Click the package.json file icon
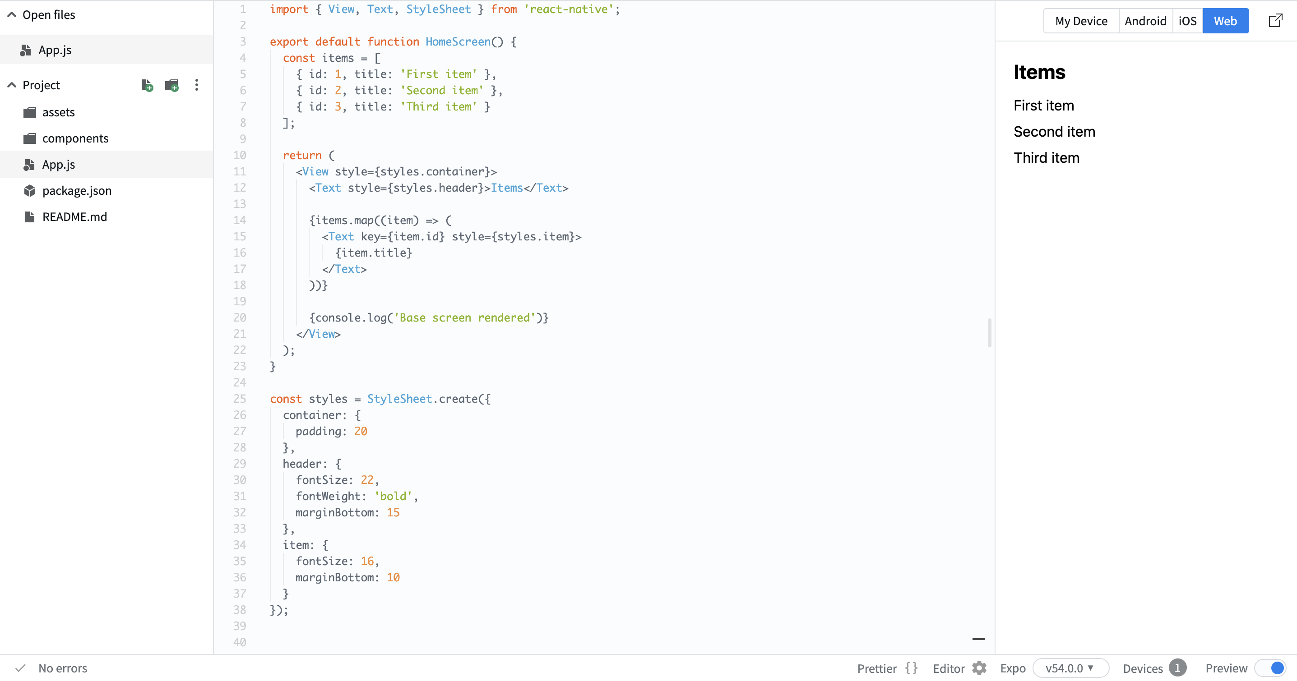The image size is (1297, 681). [x=30, y=191]
